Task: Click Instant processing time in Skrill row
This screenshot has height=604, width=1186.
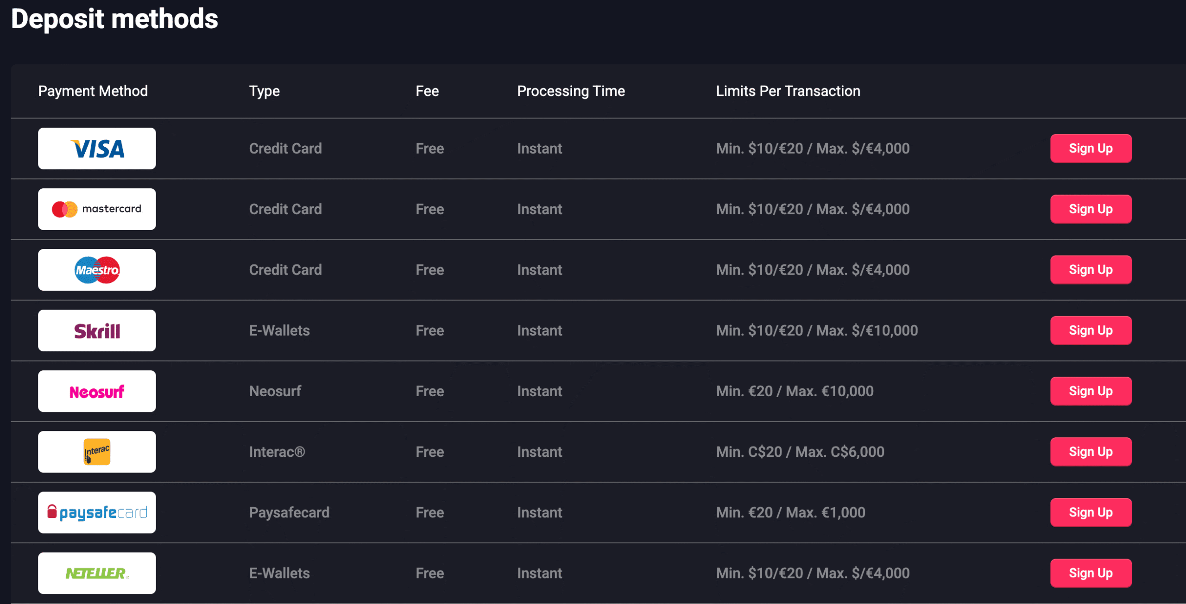Action: [x=540, y=330]
